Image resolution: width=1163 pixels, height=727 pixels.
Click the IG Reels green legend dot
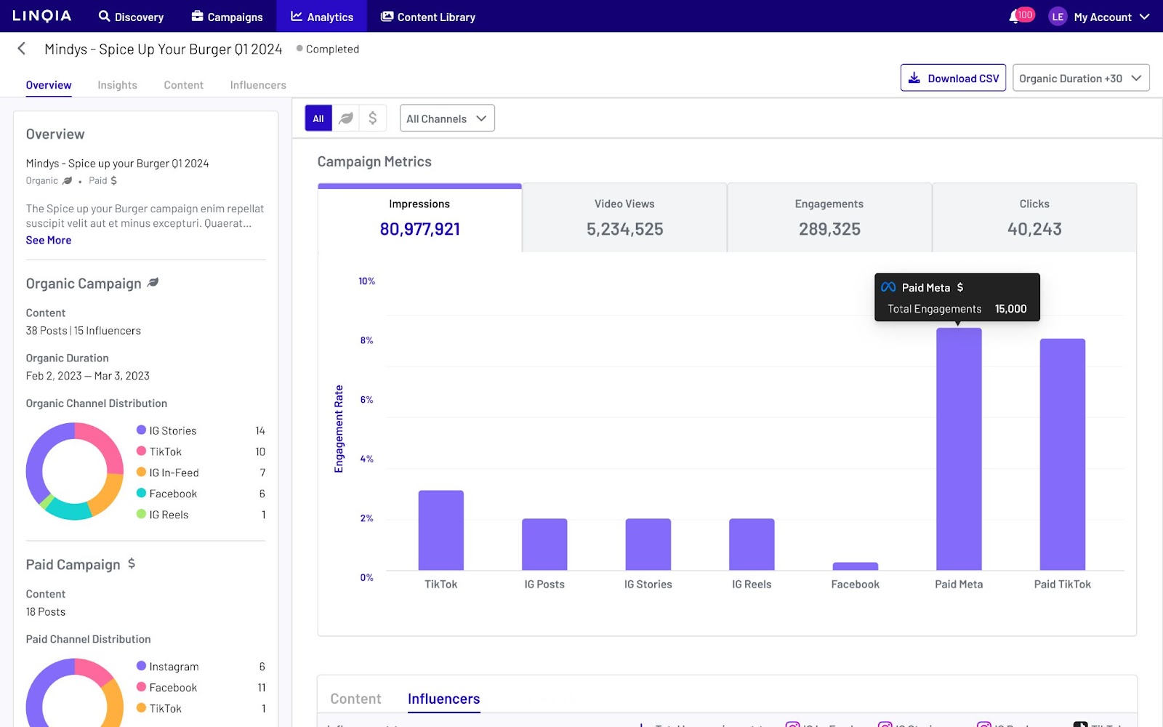point(141,515)
